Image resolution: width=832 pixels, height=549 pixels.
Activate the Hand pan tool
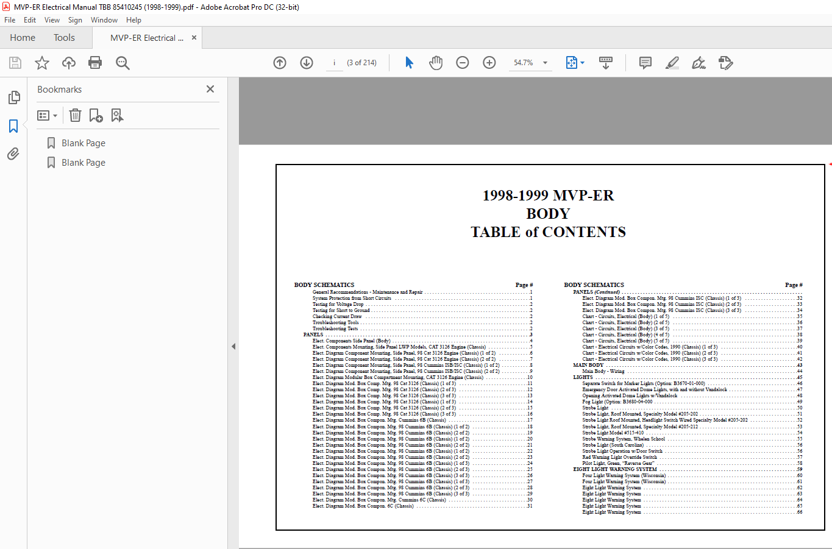(x=436, y=63)
